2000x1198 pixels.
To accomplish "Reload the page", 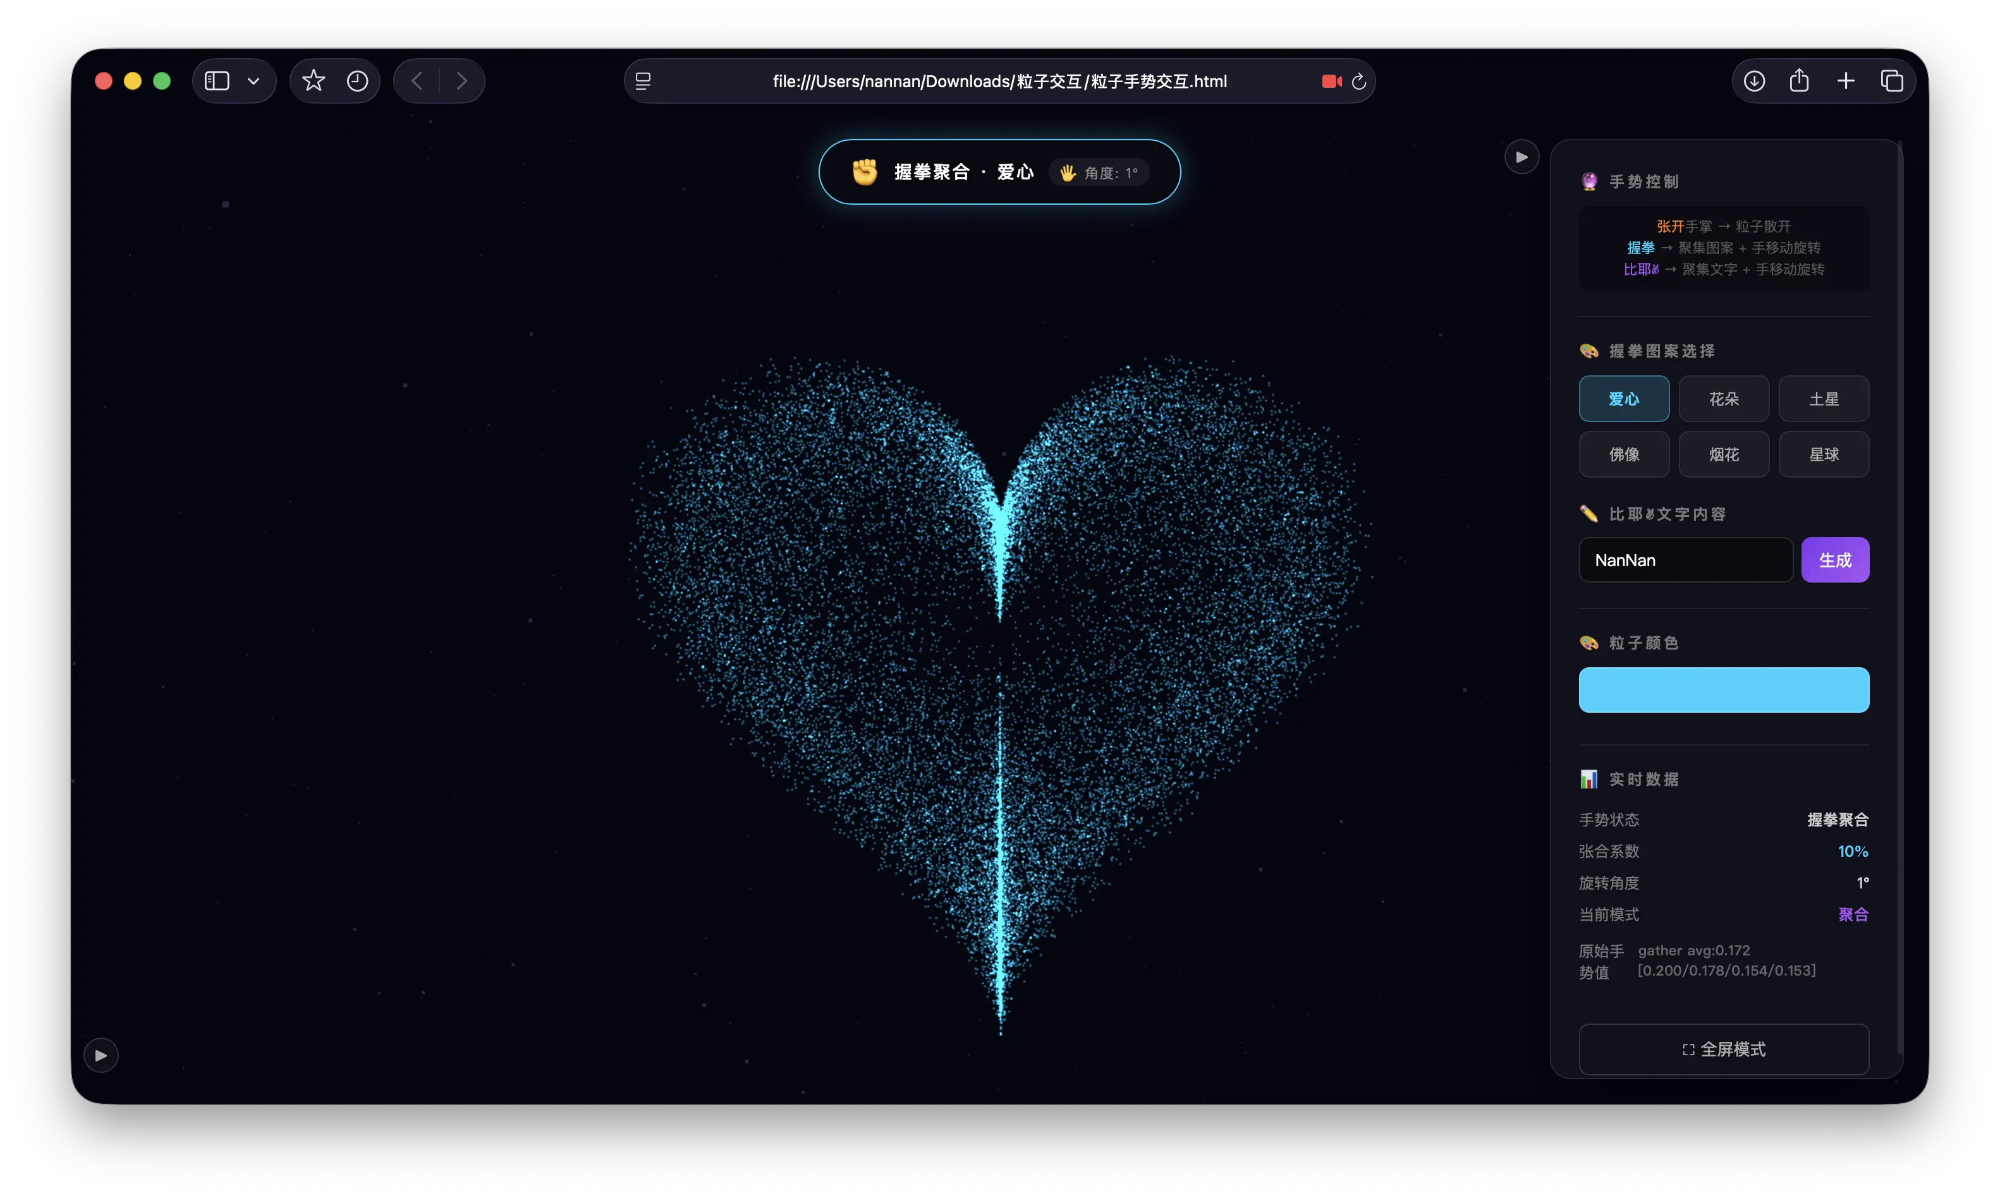I will point(1359,81).
